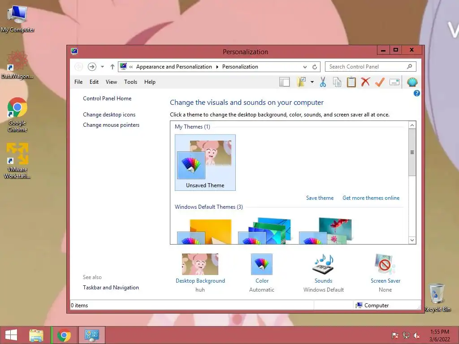
Task: Select Google Chrome desktop shortcut
Action: 17,115
